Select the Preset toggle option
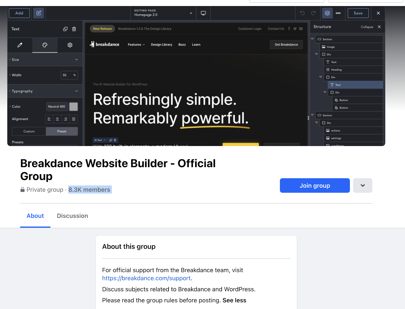 [x=62, y=131]
